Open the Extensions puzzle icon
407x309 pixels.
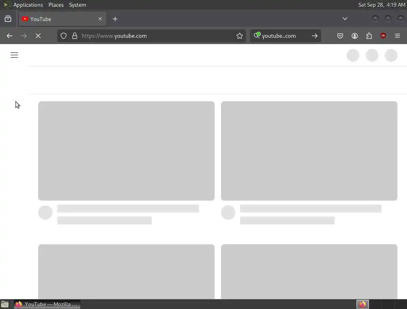click(x=369, y=36)
